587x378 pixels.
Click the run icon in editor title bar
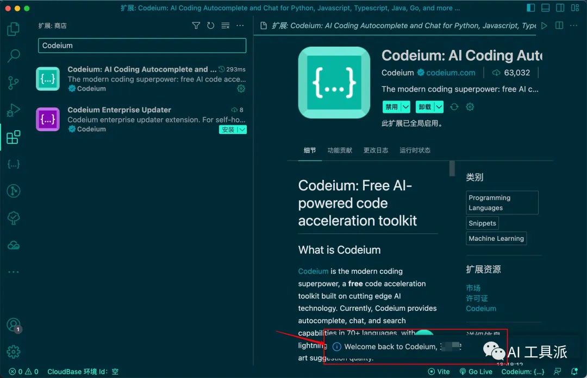coord(544,25)
